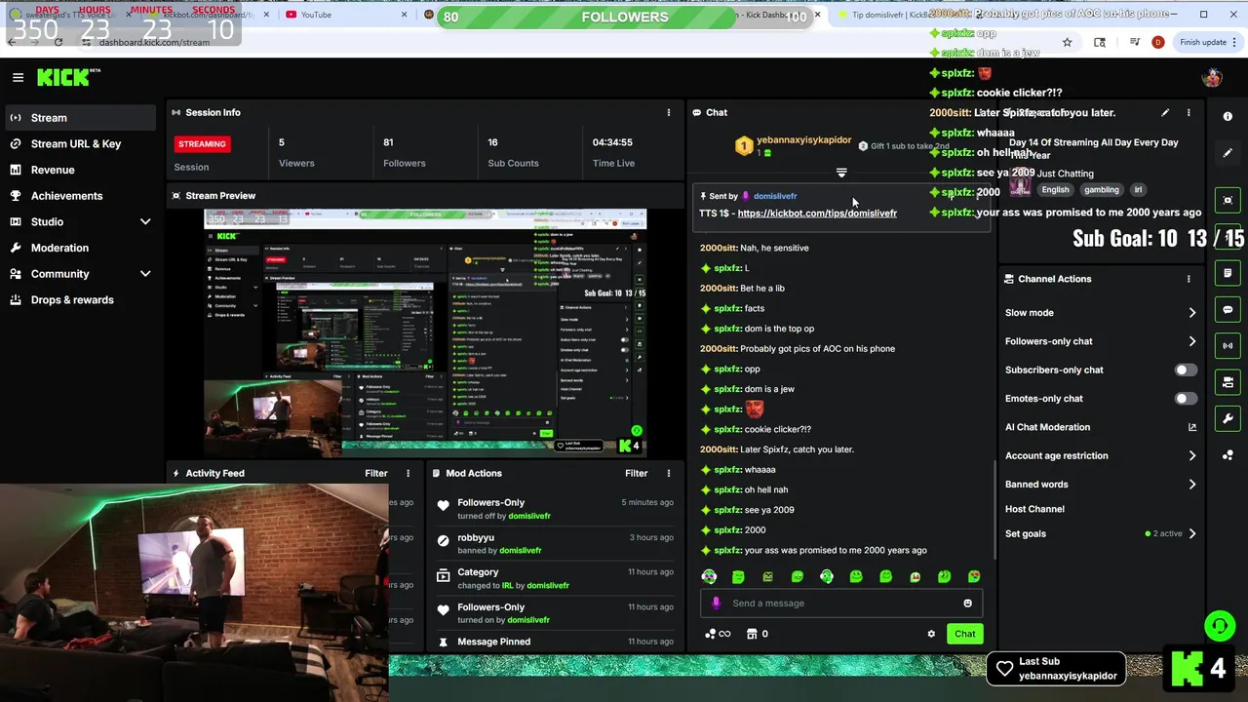Click in Send a message field

[841, 603]
